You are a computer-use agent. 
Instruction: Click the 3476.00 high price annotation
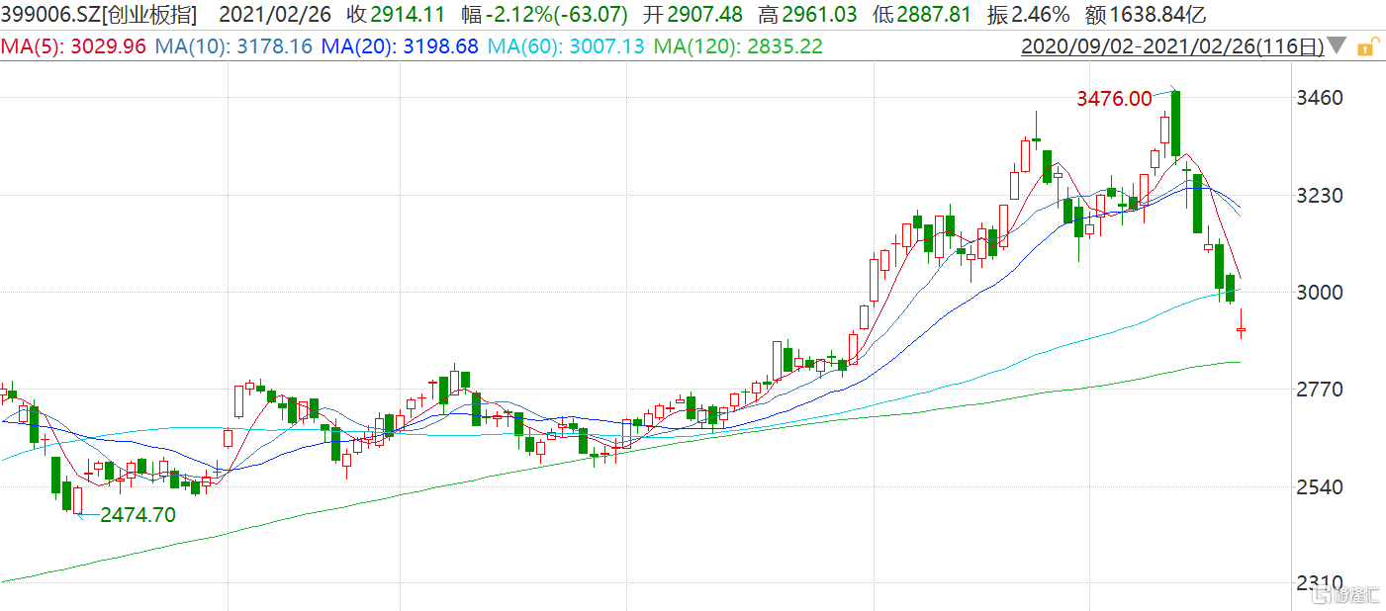click(x=1114, y=98)
